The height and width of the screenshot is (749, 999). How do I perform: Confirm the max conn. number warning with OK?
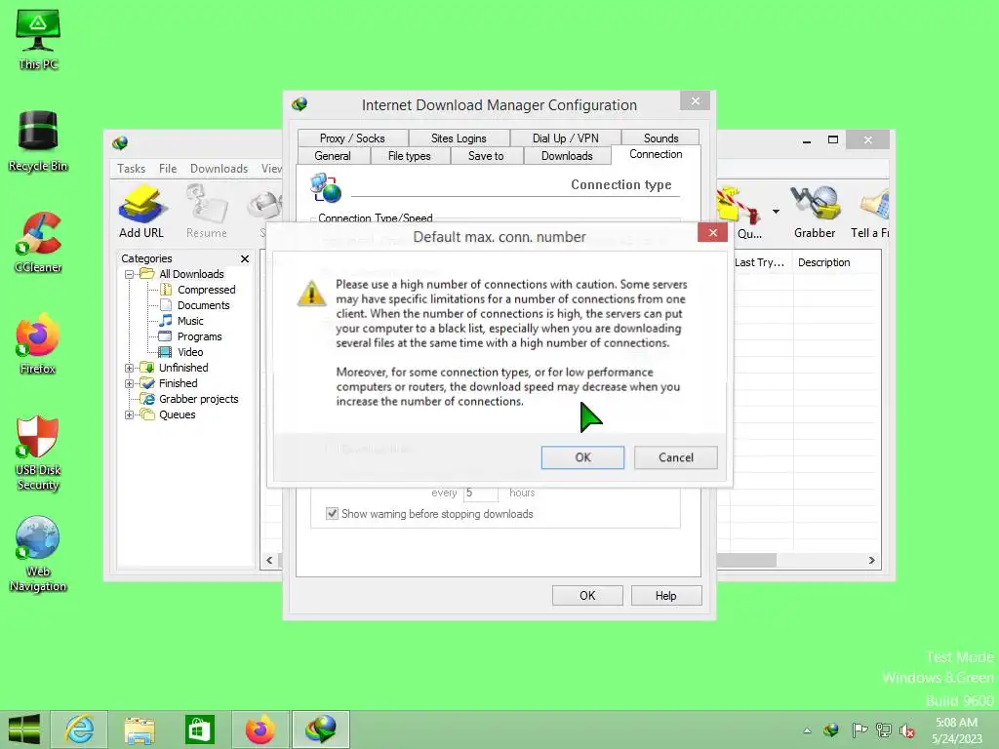(583, 458)
